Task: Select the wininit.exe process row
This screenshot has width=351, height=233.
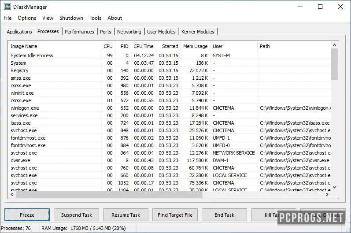Action: (x=170, y=93)
